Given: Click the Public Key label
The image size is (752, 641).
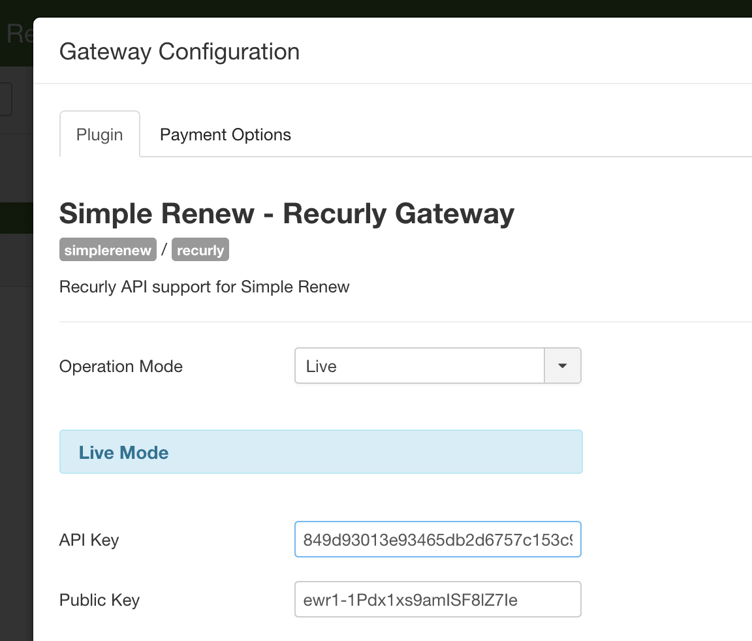Looking at the screenshot, I should [x=99, y=600].
